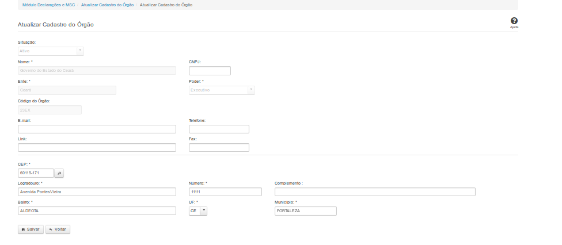Click the Bairro field showing ALDEOTA
This screenshot has width=562, height=245.
pyautogui.click(x=97, y=211)
